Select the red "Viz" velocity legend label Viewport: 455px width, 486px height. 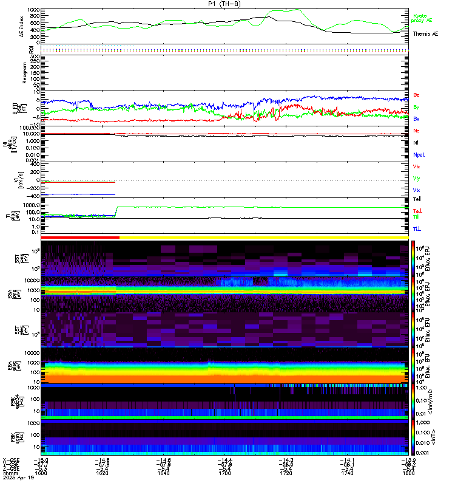pos(416,166)
